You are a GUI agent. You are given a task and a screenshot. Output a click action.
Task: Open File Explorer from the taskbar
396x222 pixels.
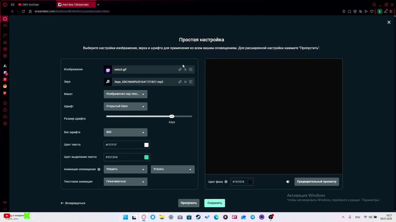pos(162,217)
